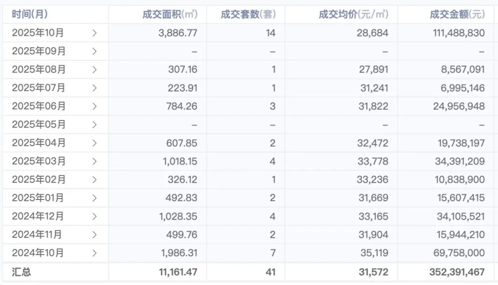The width and height of the screenshot is (498, 285).
Task: Expand the 2025年04月 row chevron
Action: (x=94, y=143)
